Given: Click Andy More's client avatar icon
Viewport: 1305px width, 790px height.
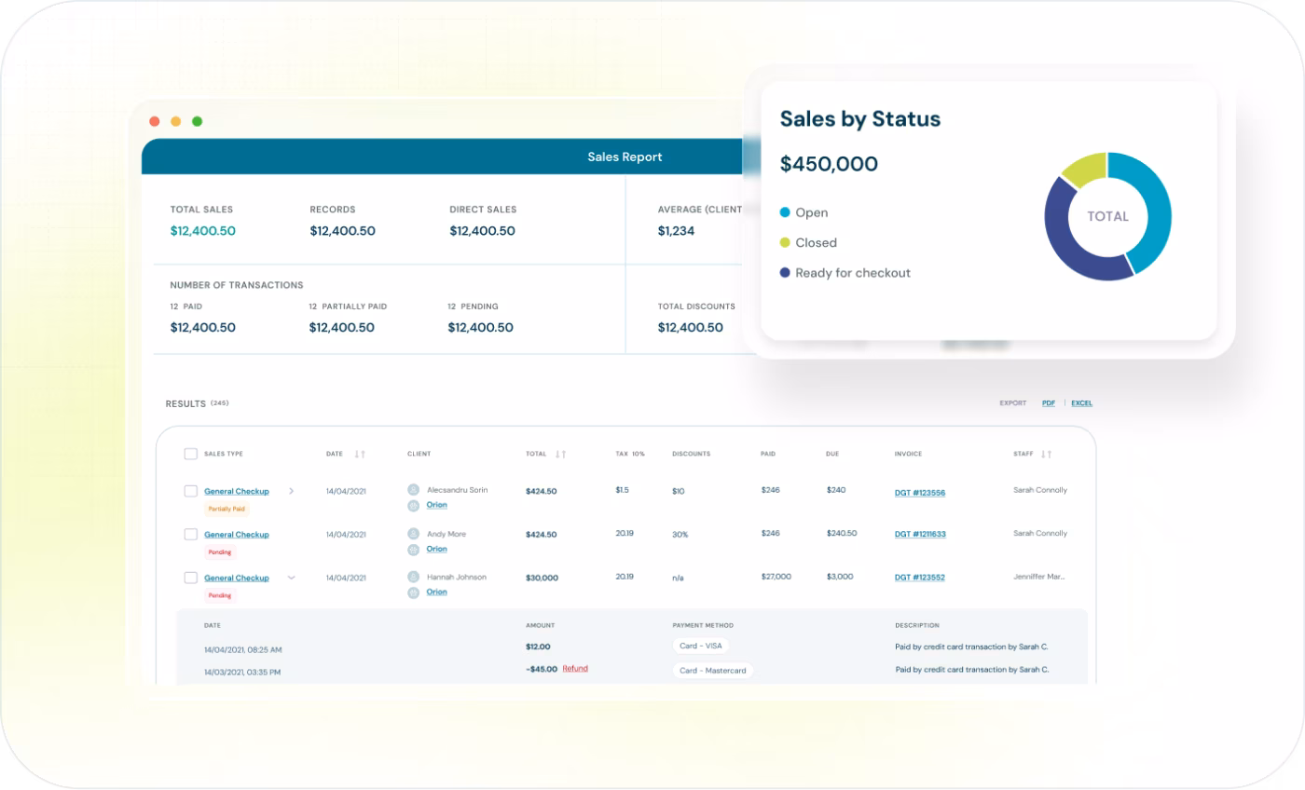Looking at the screenshot, I should click(x=414, y=534).
